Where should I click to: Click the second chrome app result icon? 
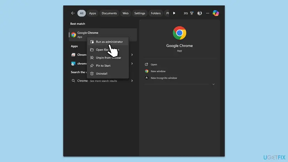[73, 64]
